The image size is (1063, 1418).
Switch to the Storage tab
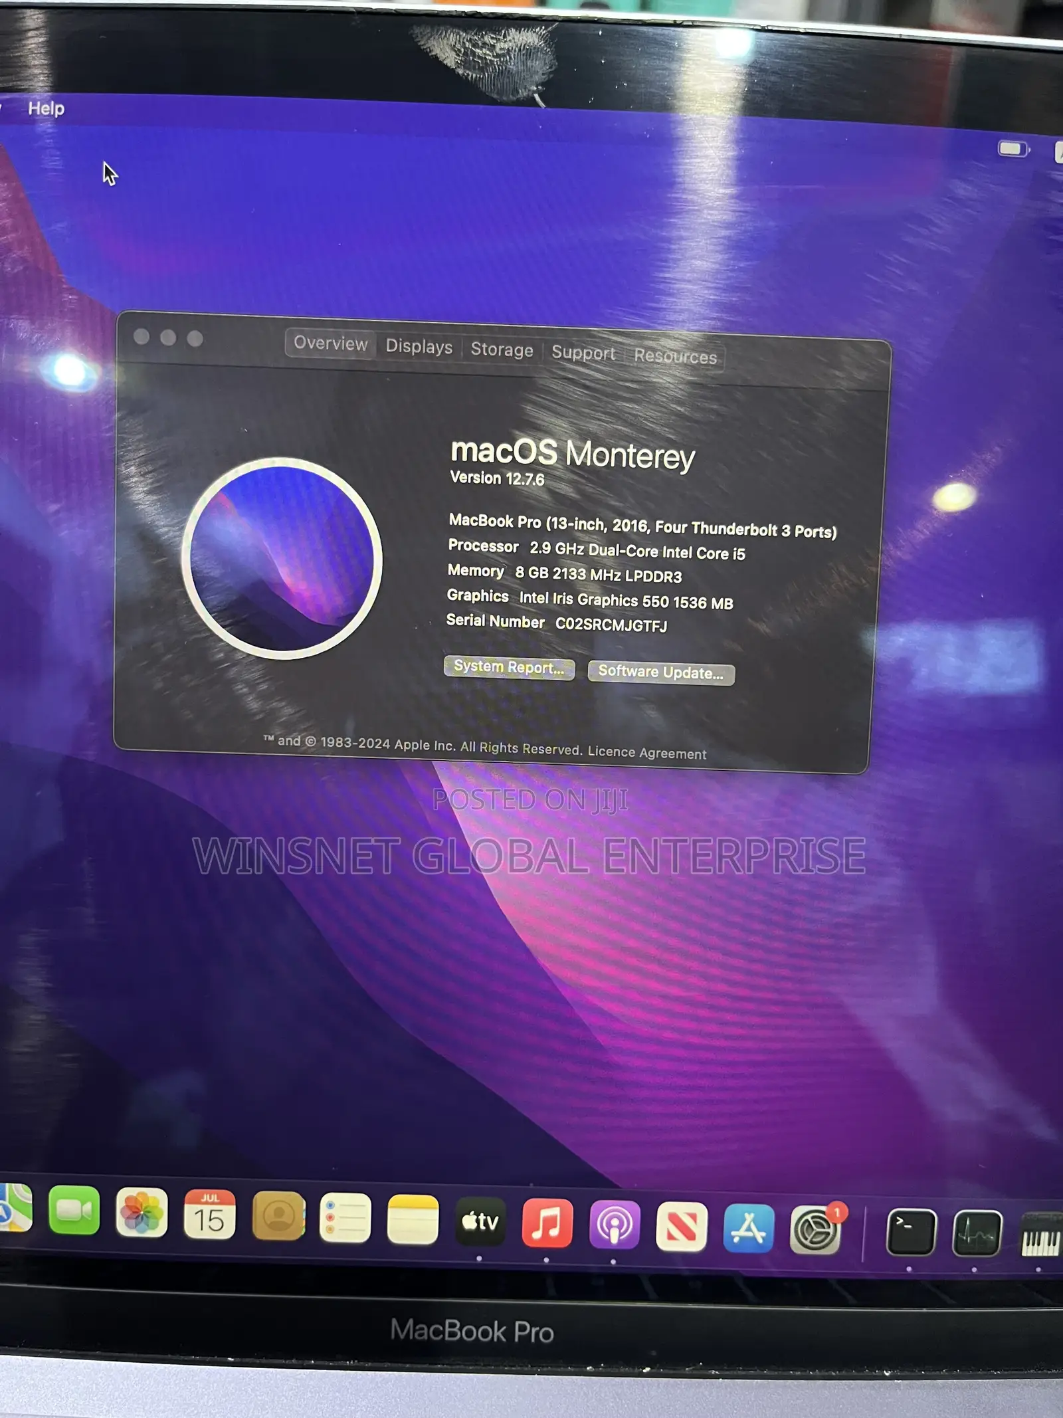(x=502, y=350)
